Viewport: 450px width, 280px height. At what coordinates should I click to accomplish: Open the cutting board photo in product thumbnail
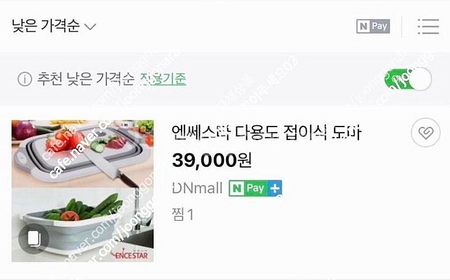83,153
